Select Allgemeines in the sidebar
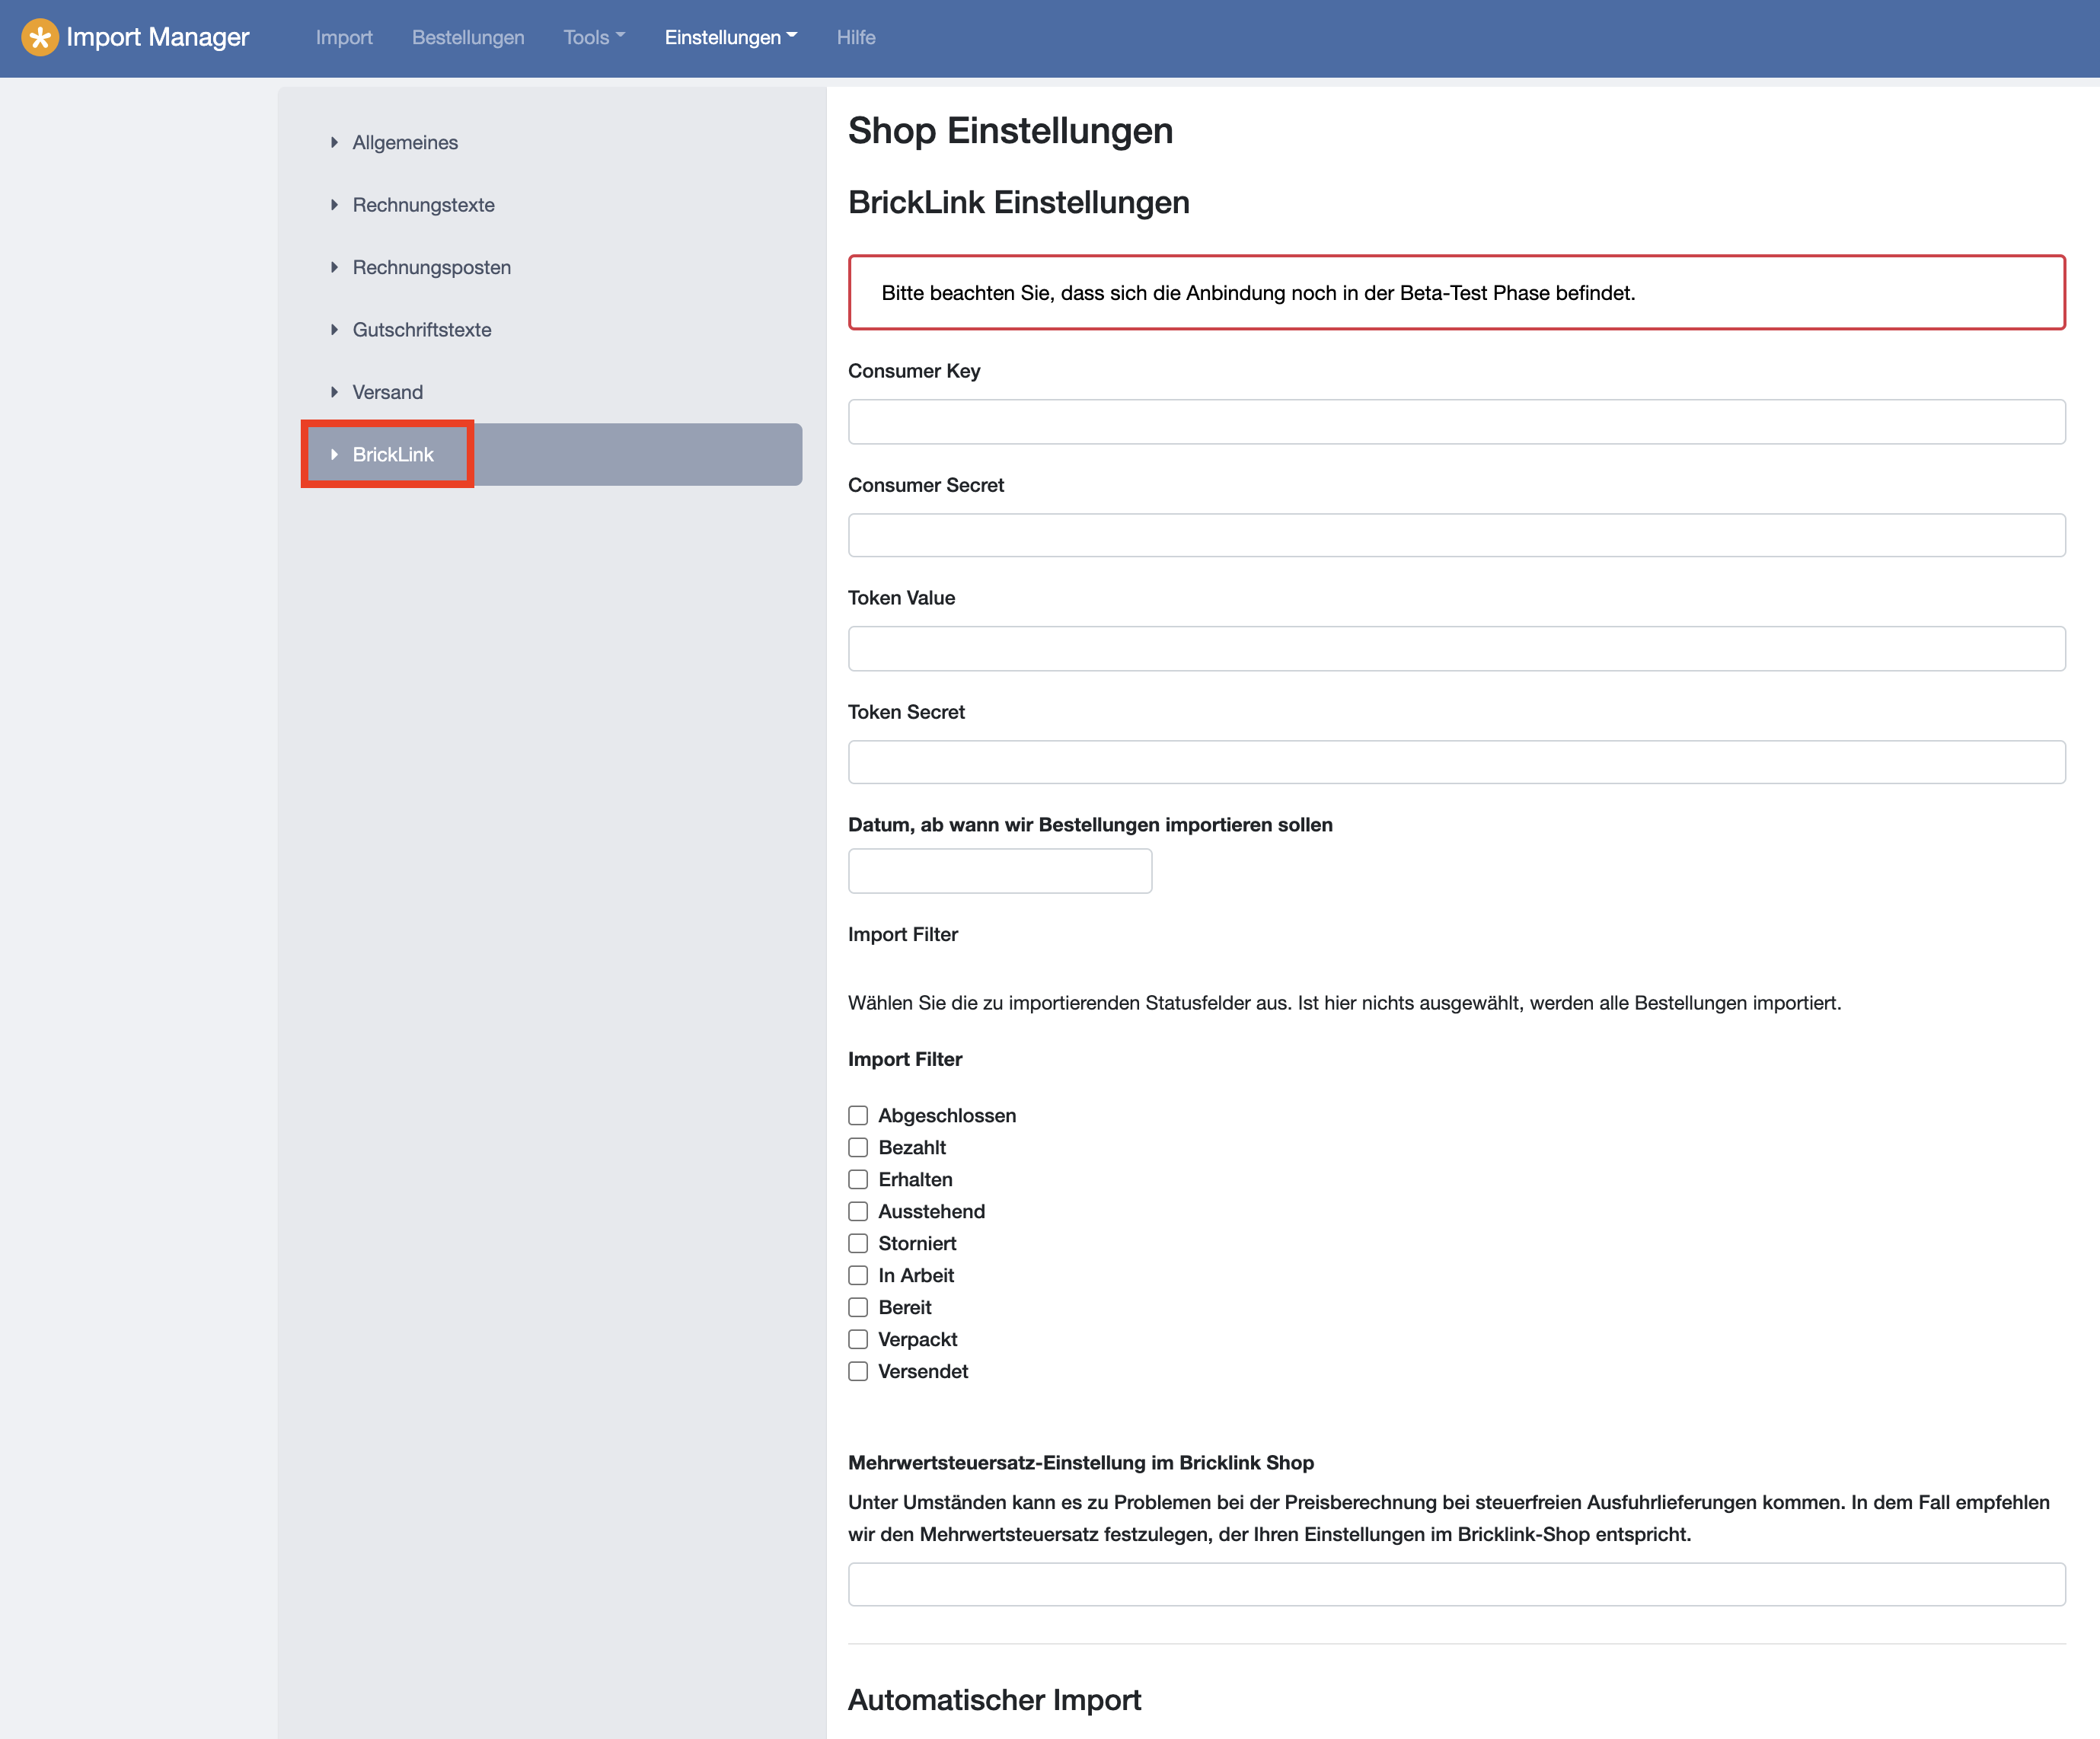Screen dimensions: 2100x1739 405,143
